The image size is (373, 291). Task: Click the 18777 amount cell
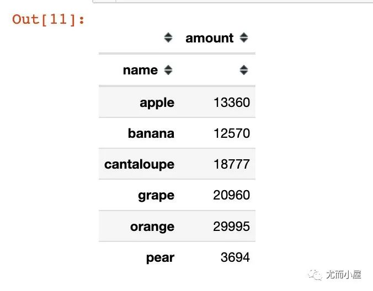click(232, 164)
